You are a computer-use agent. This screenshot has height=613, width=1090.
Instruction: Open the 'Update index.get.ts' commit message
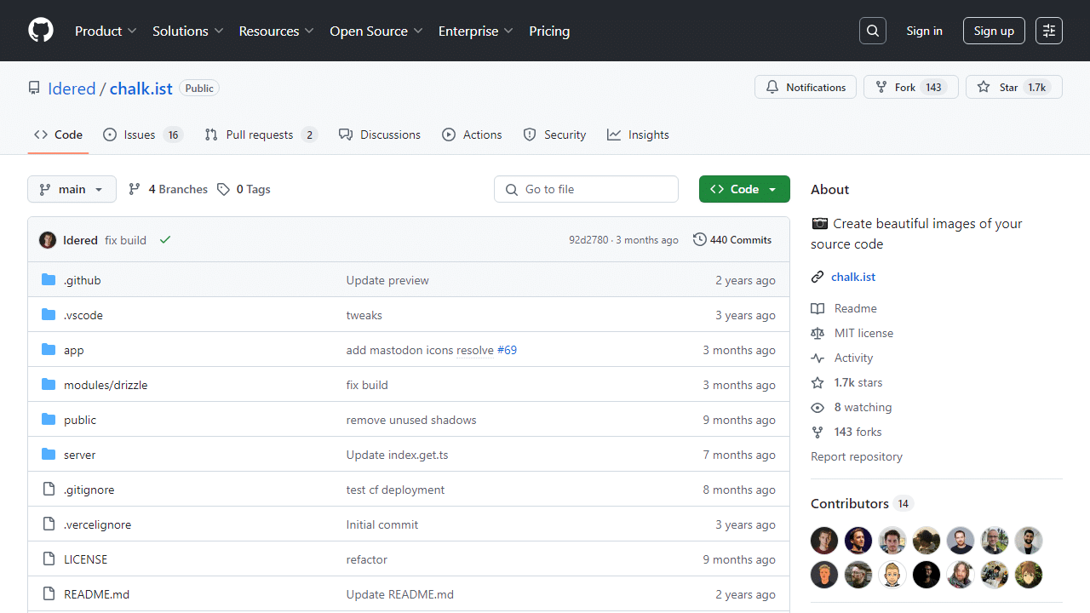pyautogui.click(x=397, y=455)
